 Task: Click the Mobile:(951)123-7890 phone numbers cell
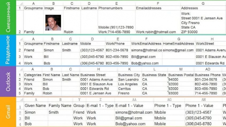pos(116,22)
